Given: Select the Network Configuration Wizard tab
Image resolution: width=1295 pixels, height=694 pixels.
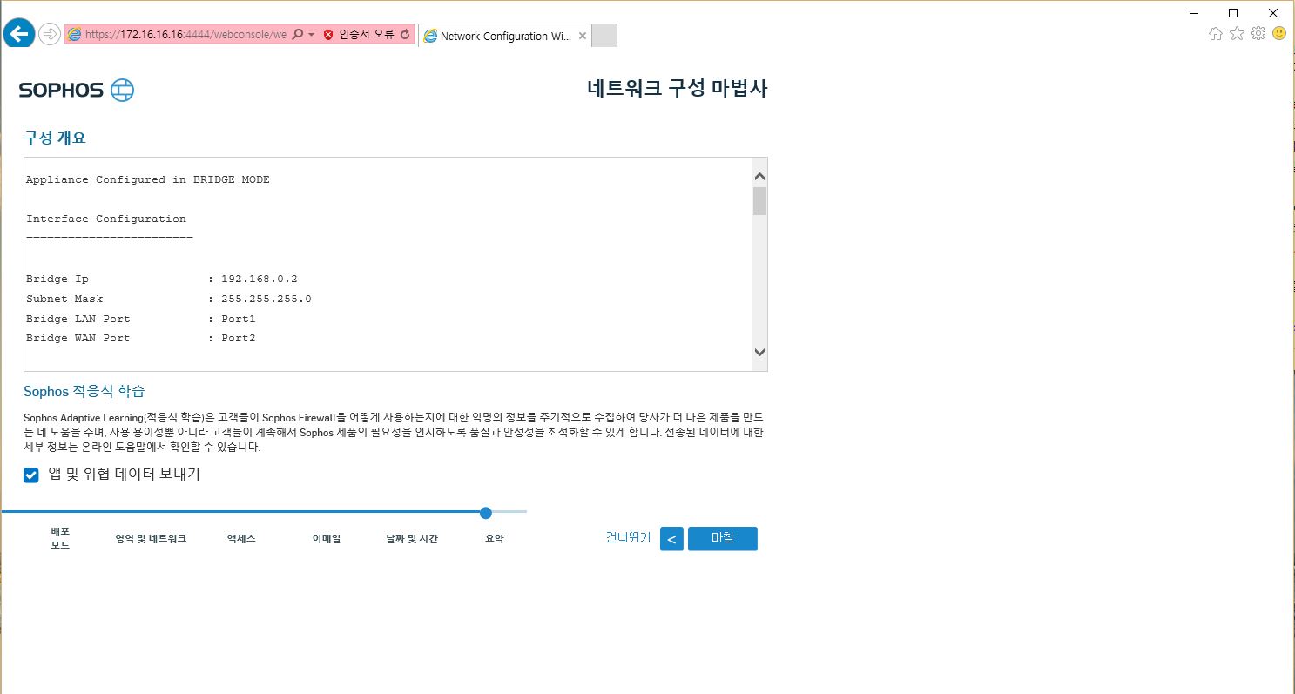Looking at the screenshot, I should (x=505, y=36).
